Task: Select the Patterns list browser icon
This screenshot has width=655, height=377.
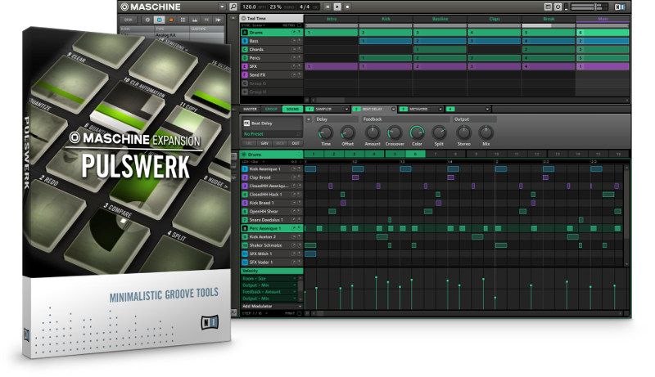Action: tap(183, 20)
